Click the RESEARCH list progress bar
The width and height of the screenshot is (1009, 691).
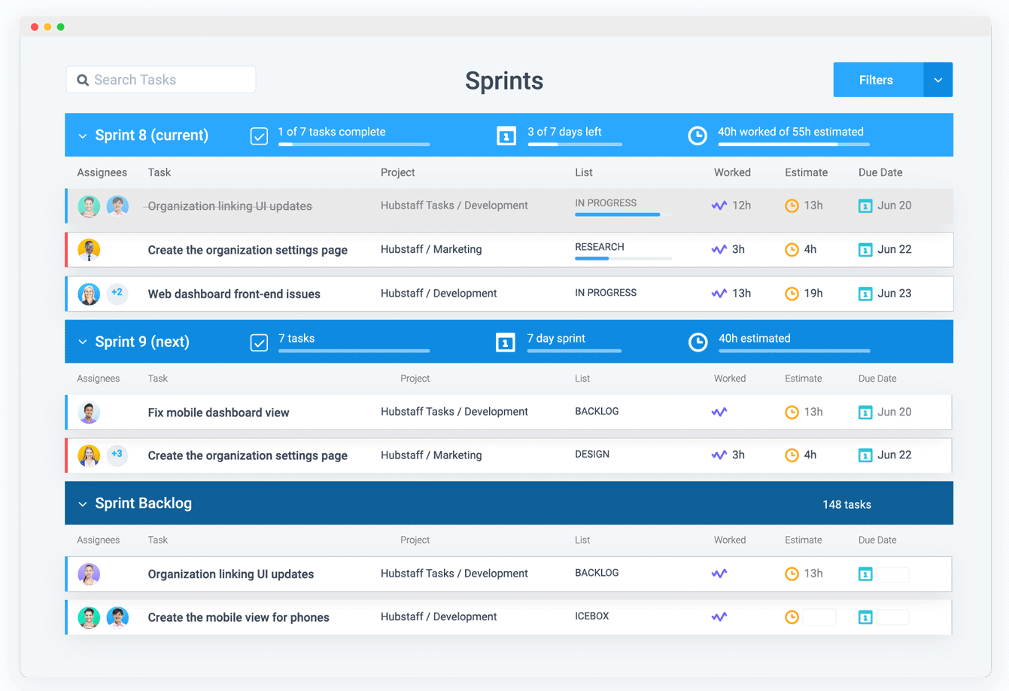(x=623, y=260)
